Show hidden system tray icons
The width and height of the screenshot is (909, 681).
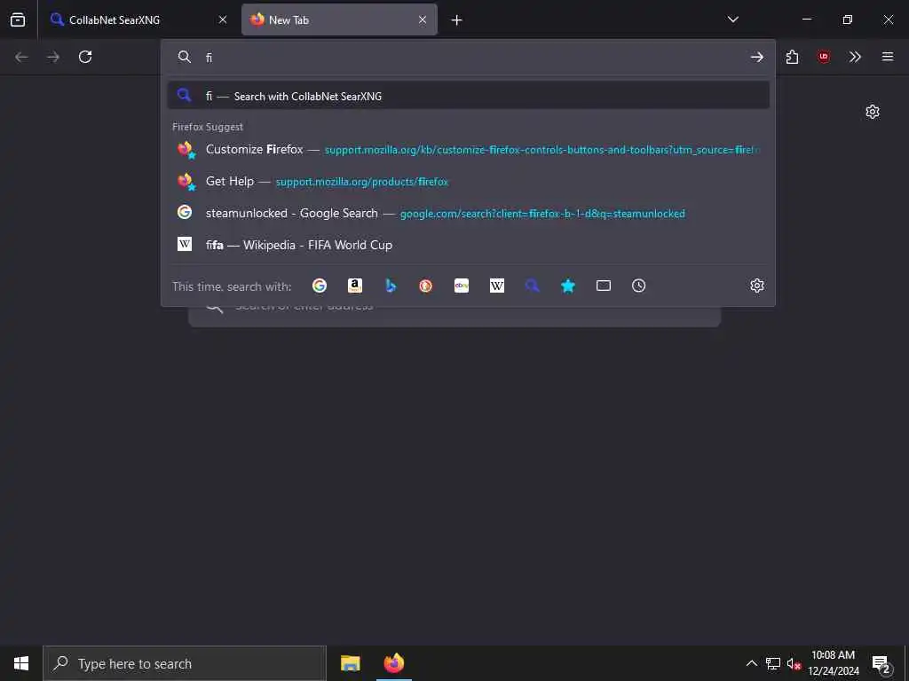point(751,663)
